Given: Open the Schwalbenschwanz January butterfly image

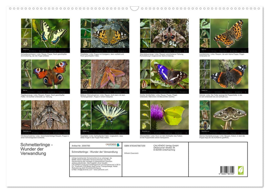Looking at the screenshot, I should tap(51, 33).
